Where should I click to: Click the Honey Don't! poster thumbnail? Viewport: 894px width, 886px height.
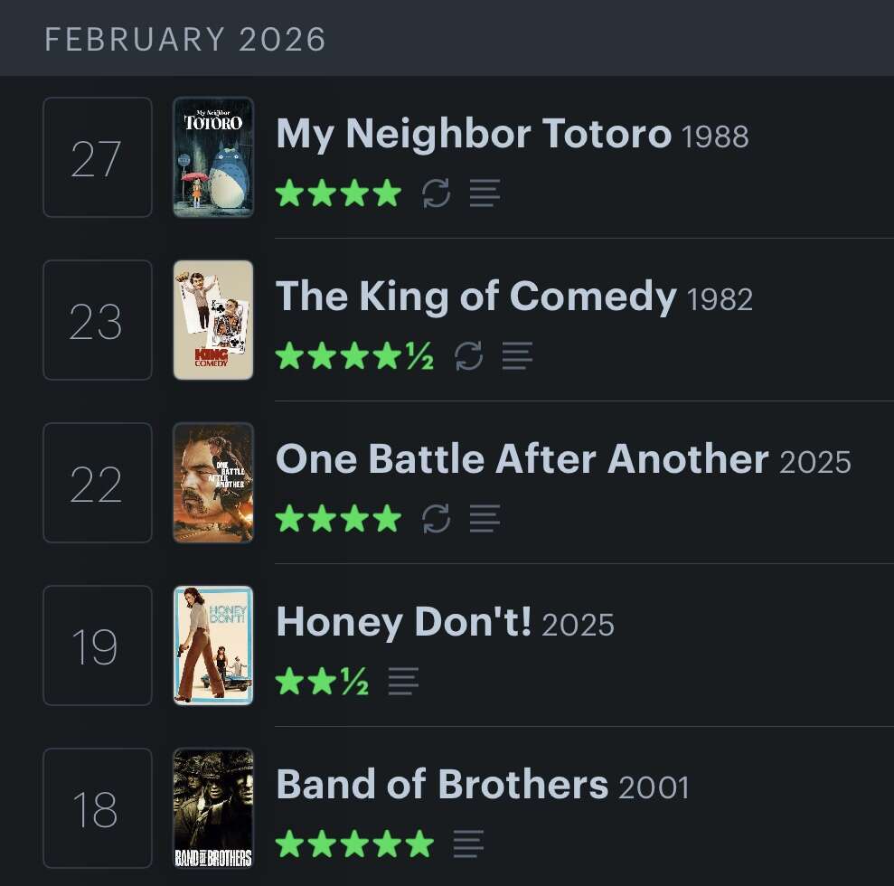click(213, 646)
